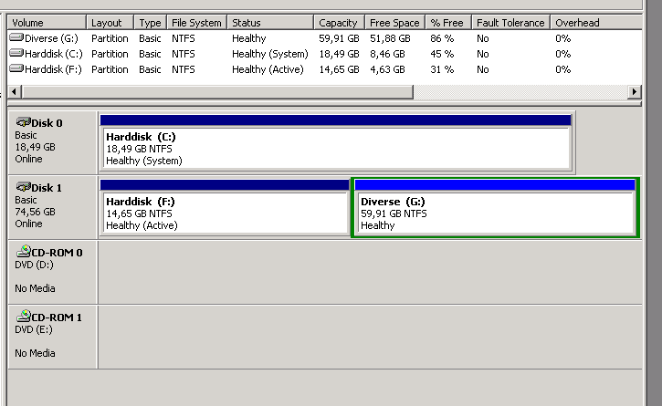Screen dimensions: 662x406
Task: Click the bright blue header bar of Diverse (G:)
Action: pyautogui.click(x=495, y=185)
